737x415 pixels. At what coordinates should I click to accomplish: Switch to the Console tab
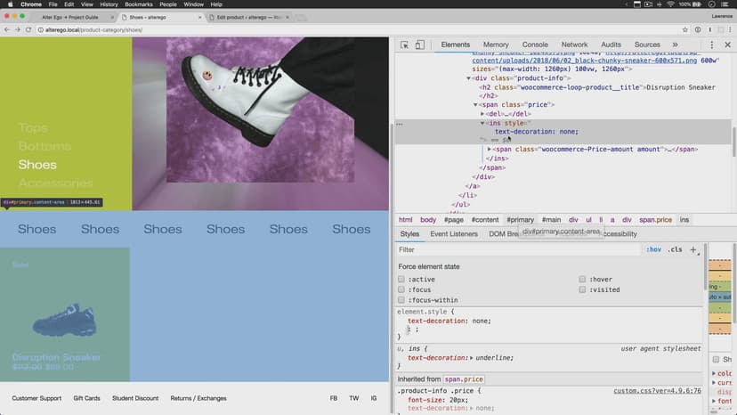tap(535, 45)
